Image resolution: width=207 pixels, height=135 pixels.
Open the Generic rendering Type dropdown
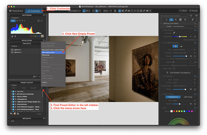point(184,50)
